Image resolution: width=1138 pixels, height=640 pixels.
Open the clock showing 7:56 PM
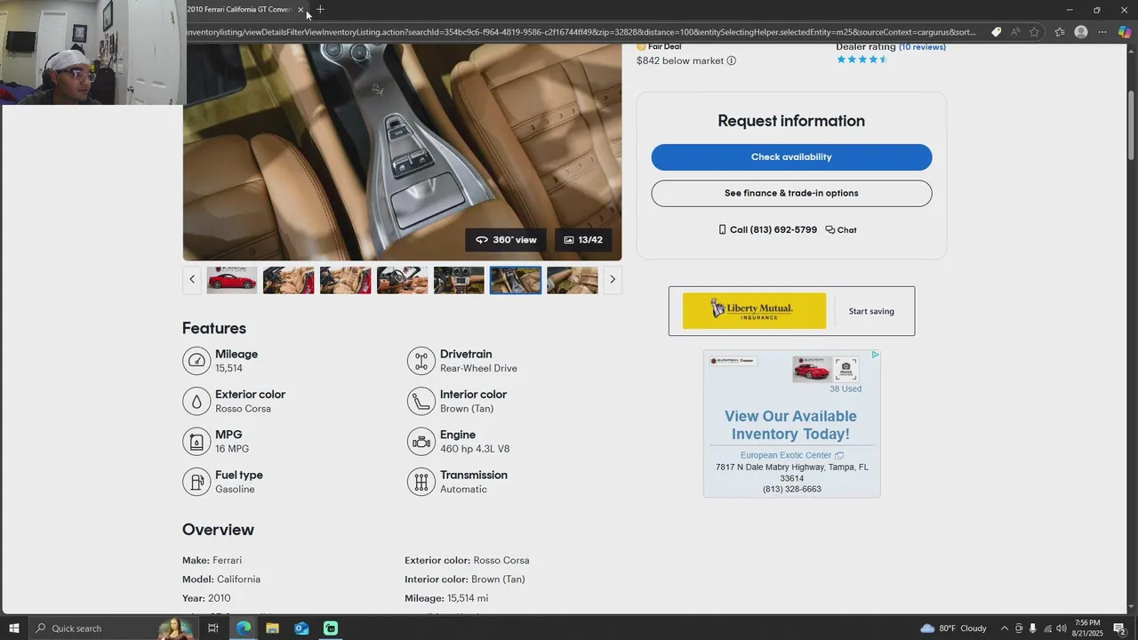tap(1088, 628)
